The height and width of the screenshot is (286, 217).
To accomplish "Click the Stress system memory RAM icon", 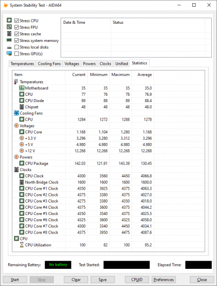I will [x=9, y=40].
